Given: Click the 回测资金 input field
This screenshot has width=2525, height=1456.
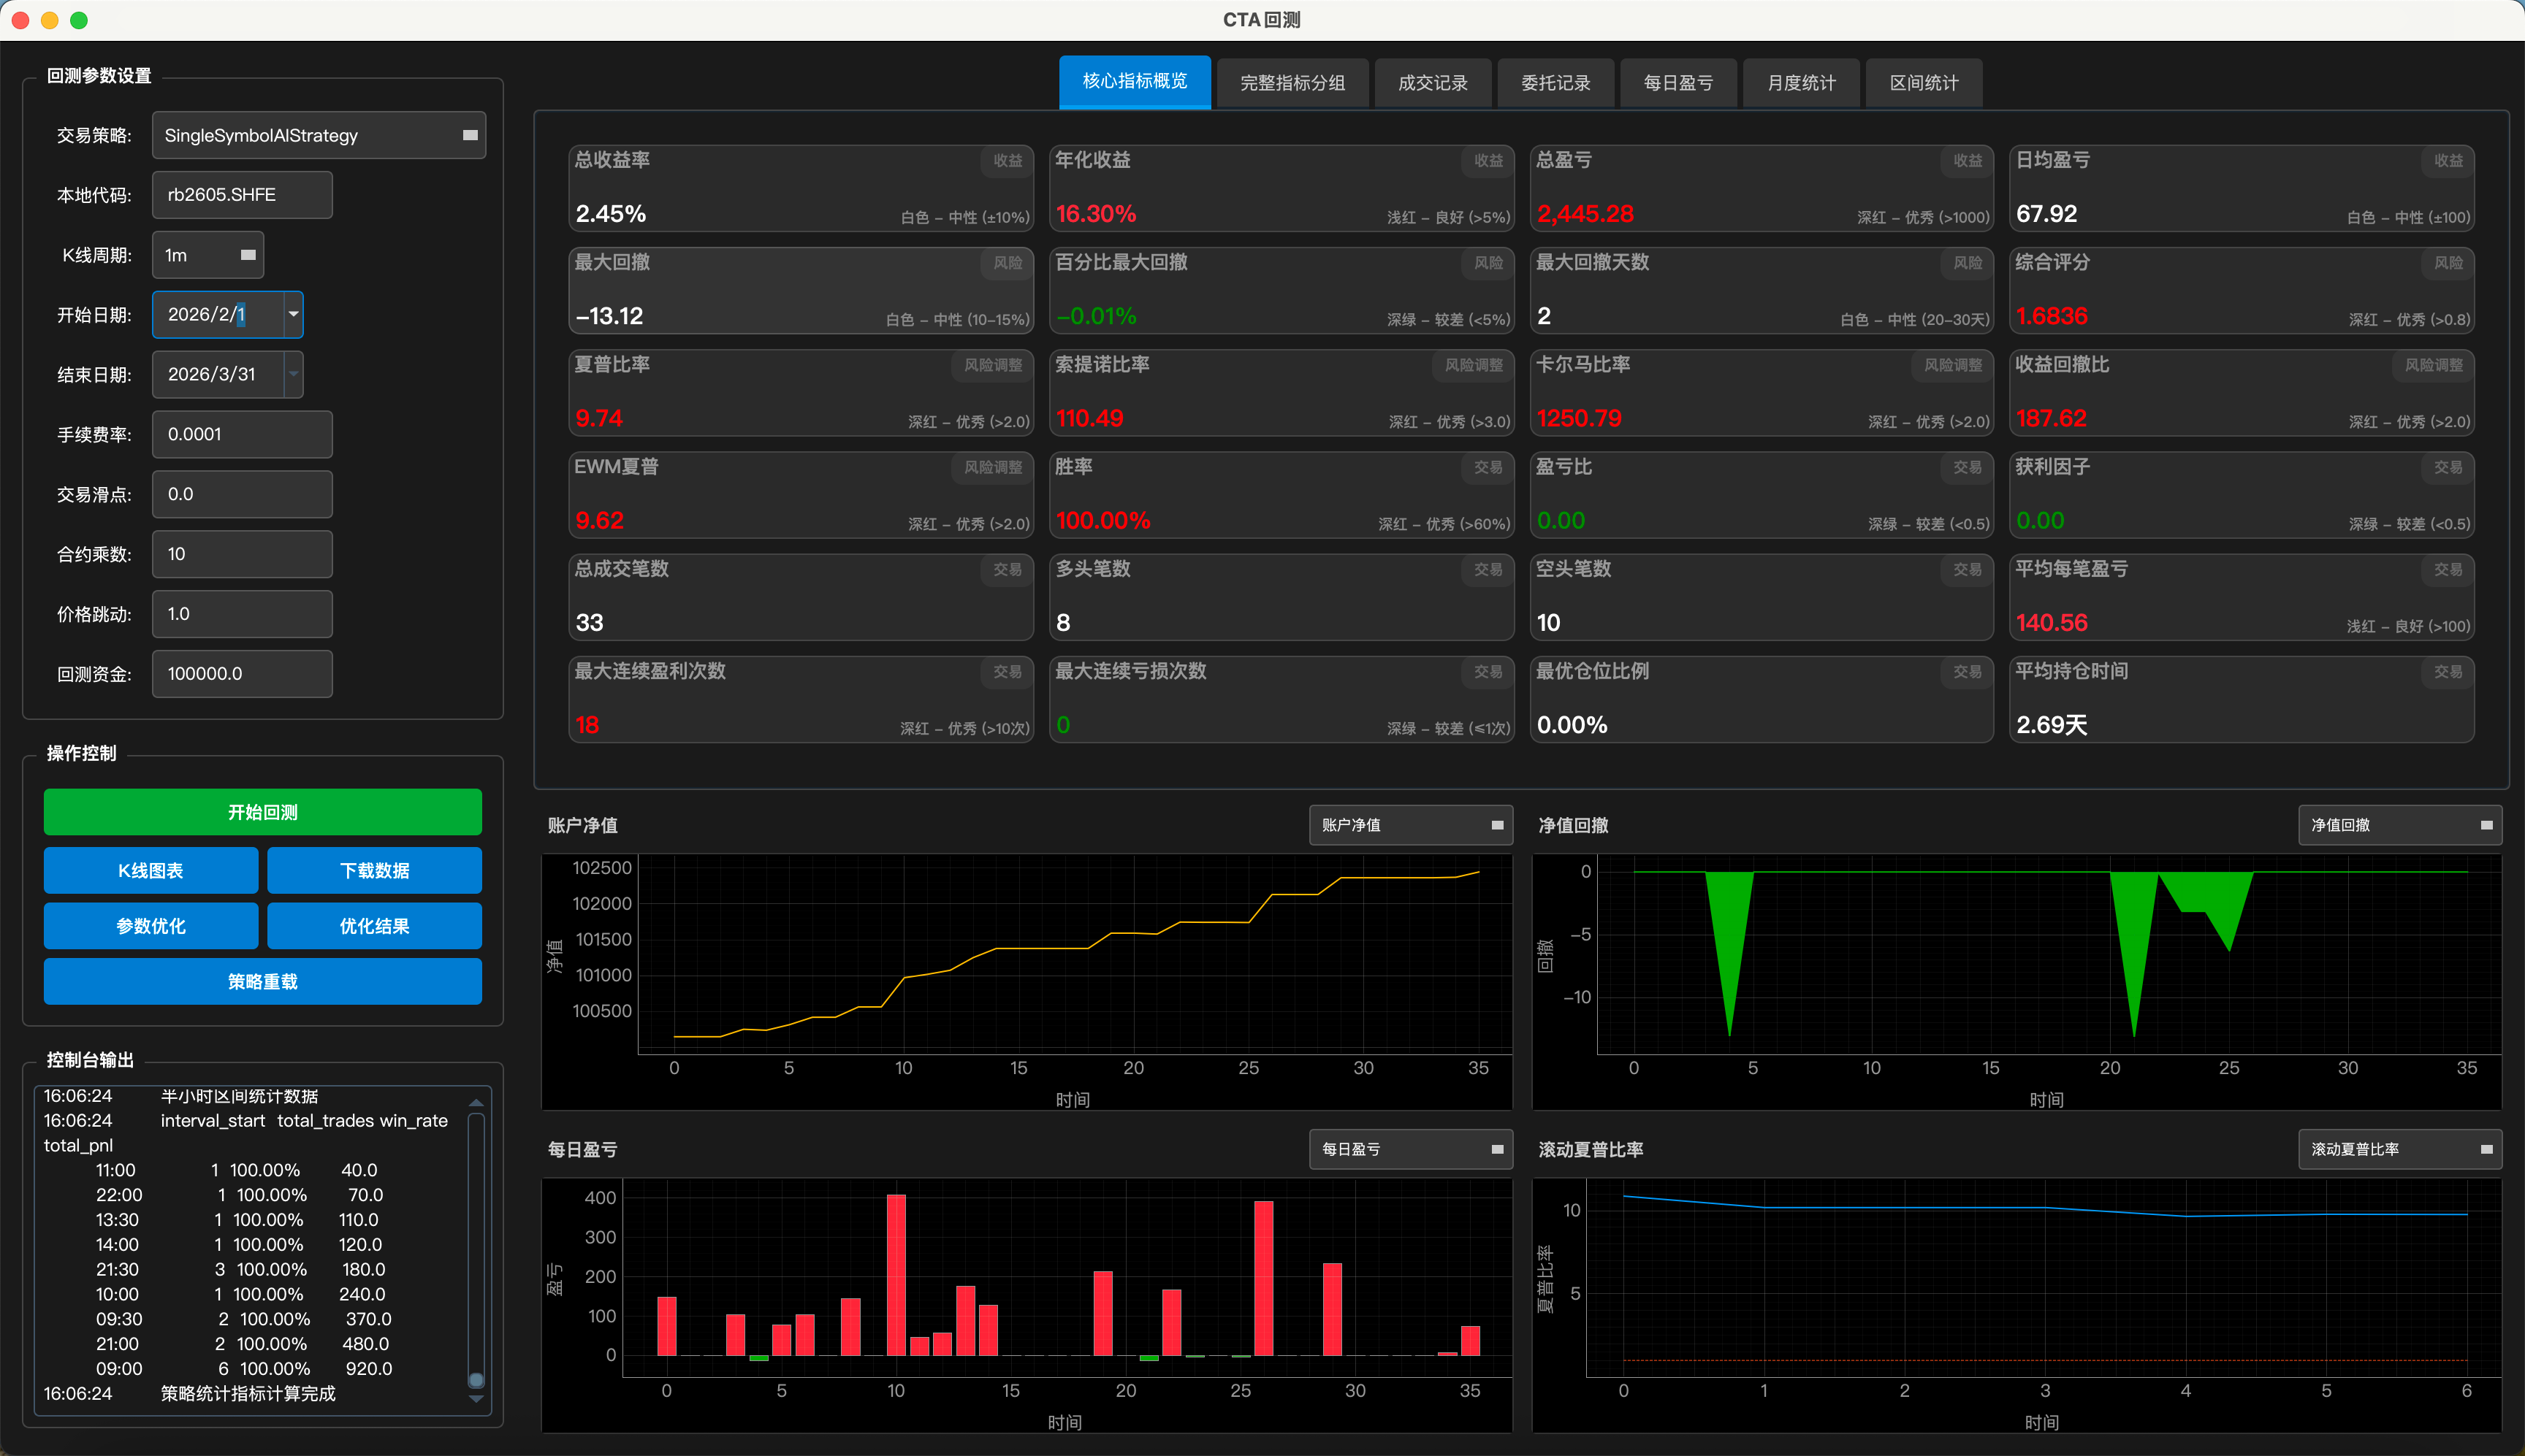Looking at the screenshot, I should 241,673.
